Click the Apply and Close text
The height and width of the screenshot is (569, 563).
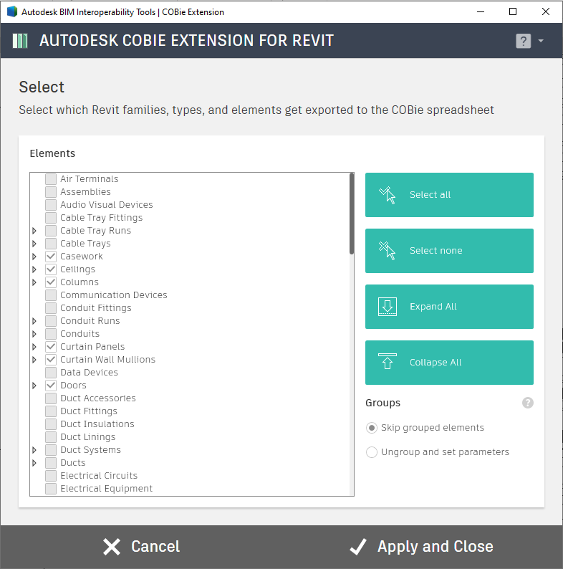435,547
